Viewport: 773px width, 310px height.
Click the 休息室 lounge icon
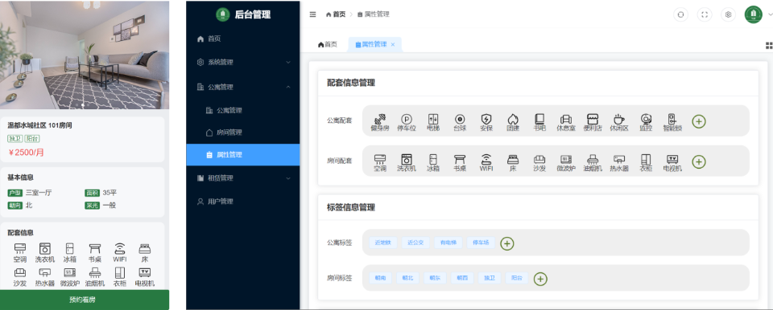point(566,119)
